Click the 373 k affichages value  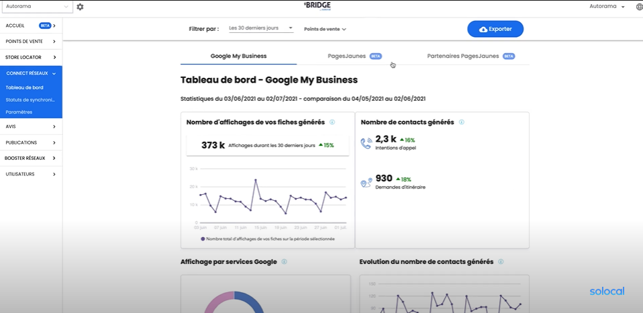pos(213,145)
